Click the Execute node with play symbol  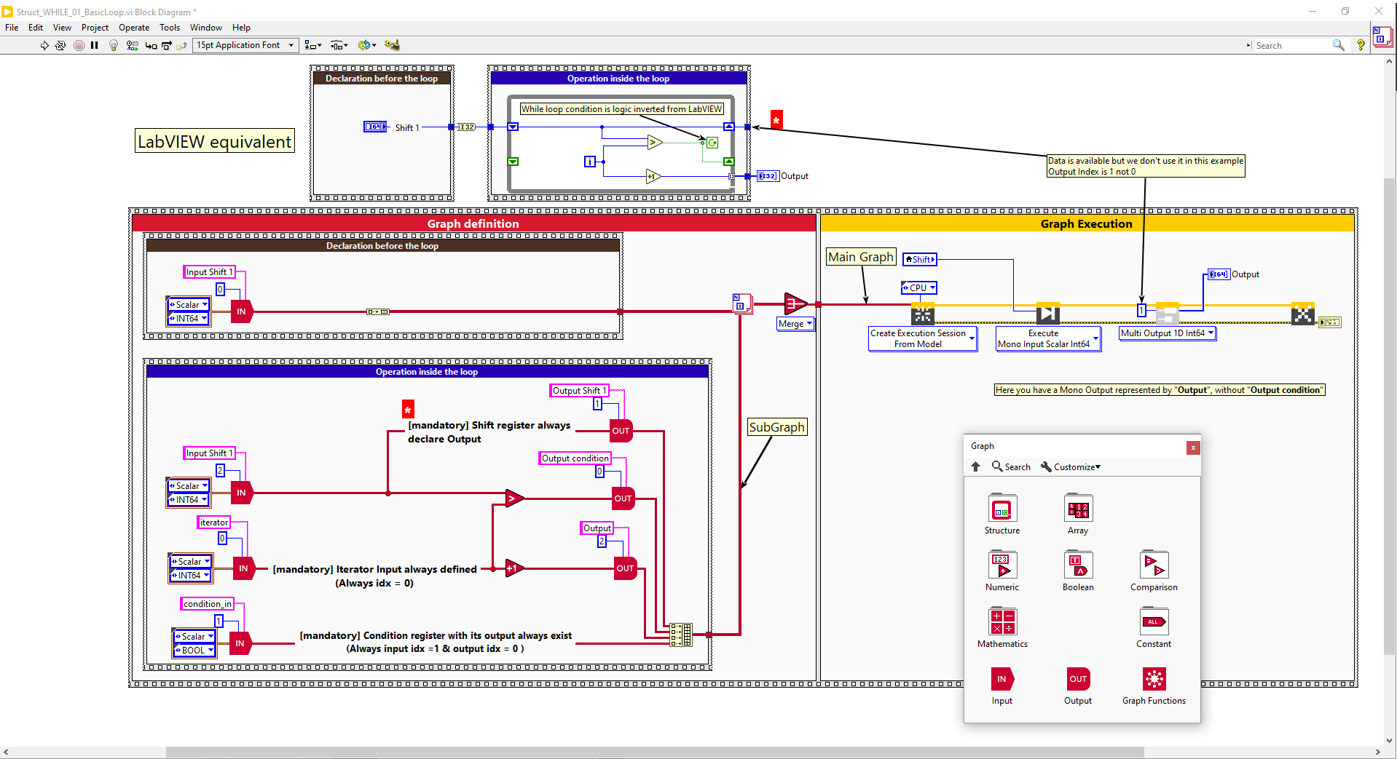click(x=1047, y=314)
